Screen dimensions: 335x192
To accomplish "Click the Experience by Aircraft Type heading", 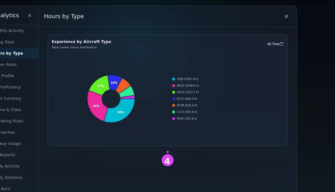I will point(82,42).
